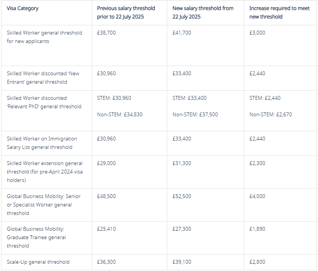The width and height of the screenshot is (318, 271).
Task: Select the £41,700 new threshold value
Action: click(182, 33)
